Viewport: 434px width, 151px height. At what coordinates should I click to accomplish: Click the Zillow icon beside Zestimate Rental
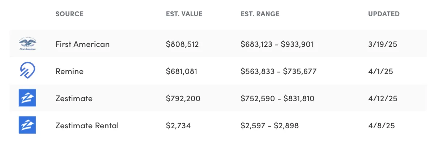(27, 125)
